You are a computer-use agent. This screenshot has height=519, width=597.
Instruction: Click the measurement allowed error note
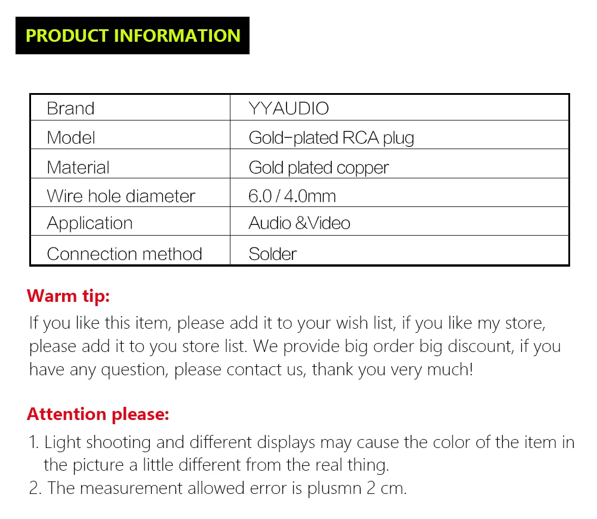click(x=218, y=488)
